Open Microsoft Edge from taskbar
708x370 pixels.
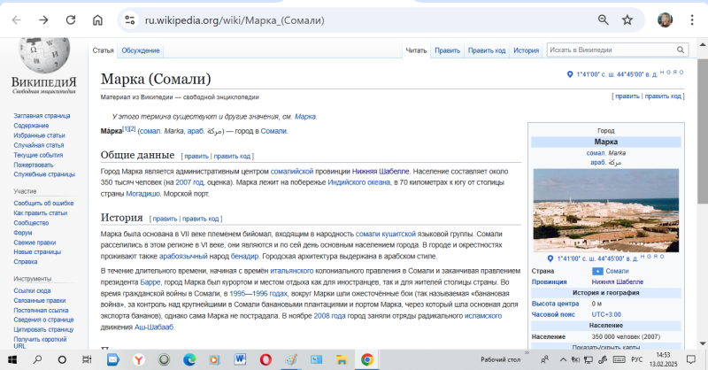point(189,359)
